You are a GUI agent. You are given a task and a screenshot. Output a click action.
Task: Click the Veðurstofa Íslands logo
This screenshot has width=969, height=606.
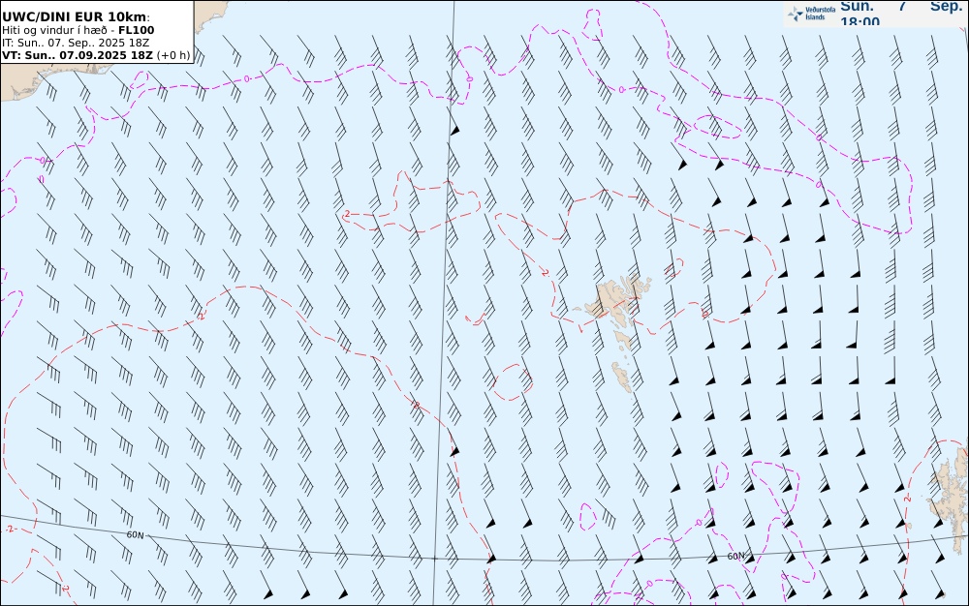click(x=811, y=13)
